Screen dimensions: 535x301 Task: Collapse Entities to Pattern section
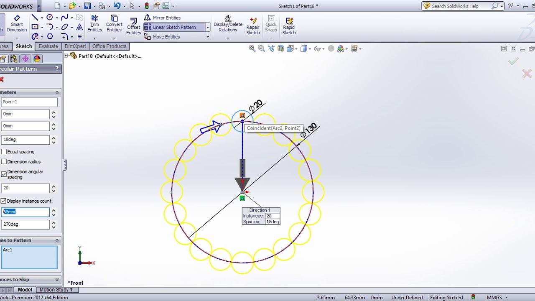tap(57, 240)
